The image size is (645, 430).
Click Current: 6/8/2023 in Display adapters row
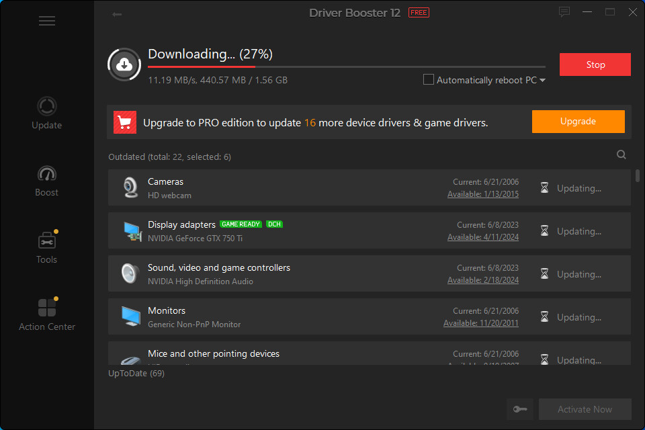[488, 225]
